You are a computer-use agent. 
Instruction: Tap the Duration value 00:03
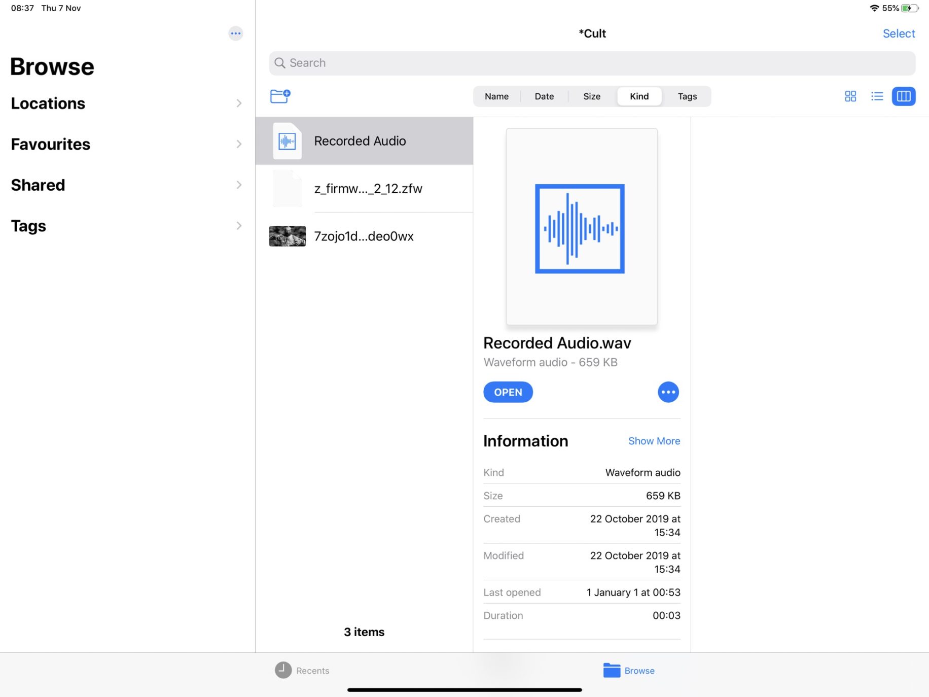coord(666,615)
